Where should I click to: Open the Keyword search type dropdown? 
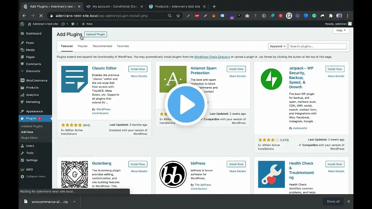point(278,46)
